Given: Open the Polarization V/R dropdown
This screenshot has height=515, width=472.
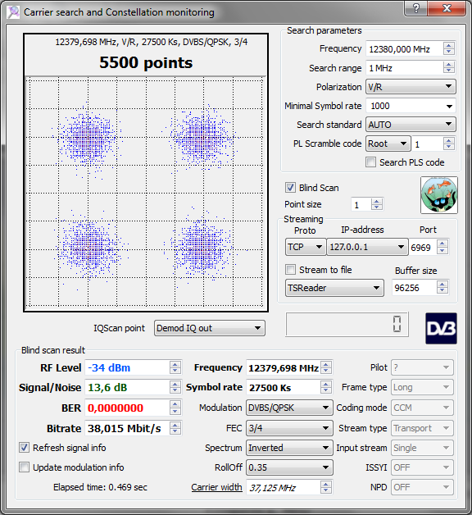Looking at the screenshot, I should [x=411, y=87].
